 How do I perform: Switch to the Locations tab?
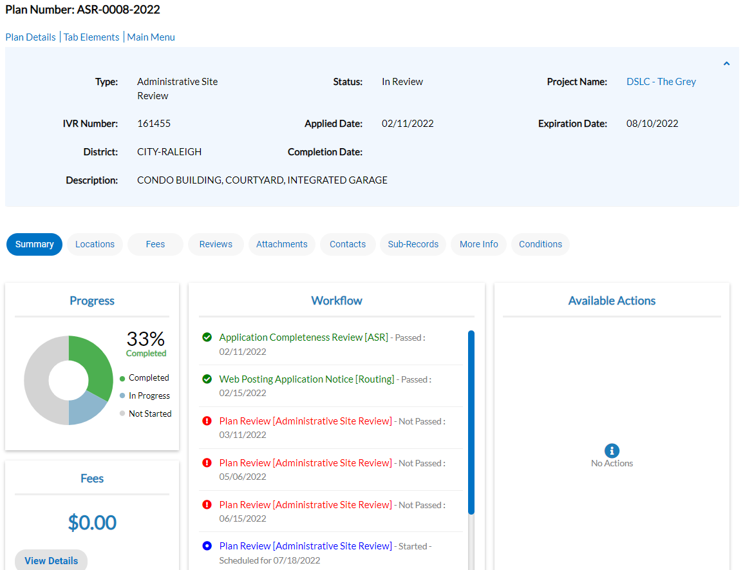95,244
